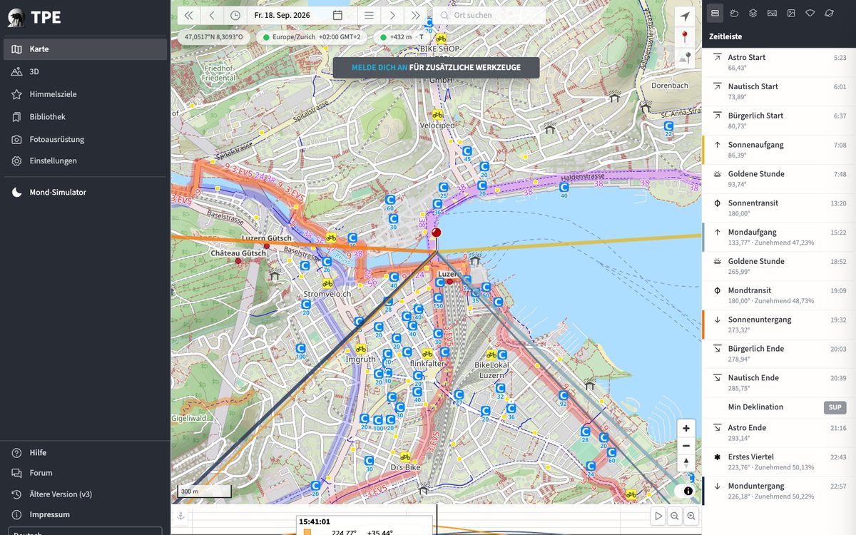Screen dimensions: 856x535
Task: Zoom in the time chart
Action: point(691,516)
